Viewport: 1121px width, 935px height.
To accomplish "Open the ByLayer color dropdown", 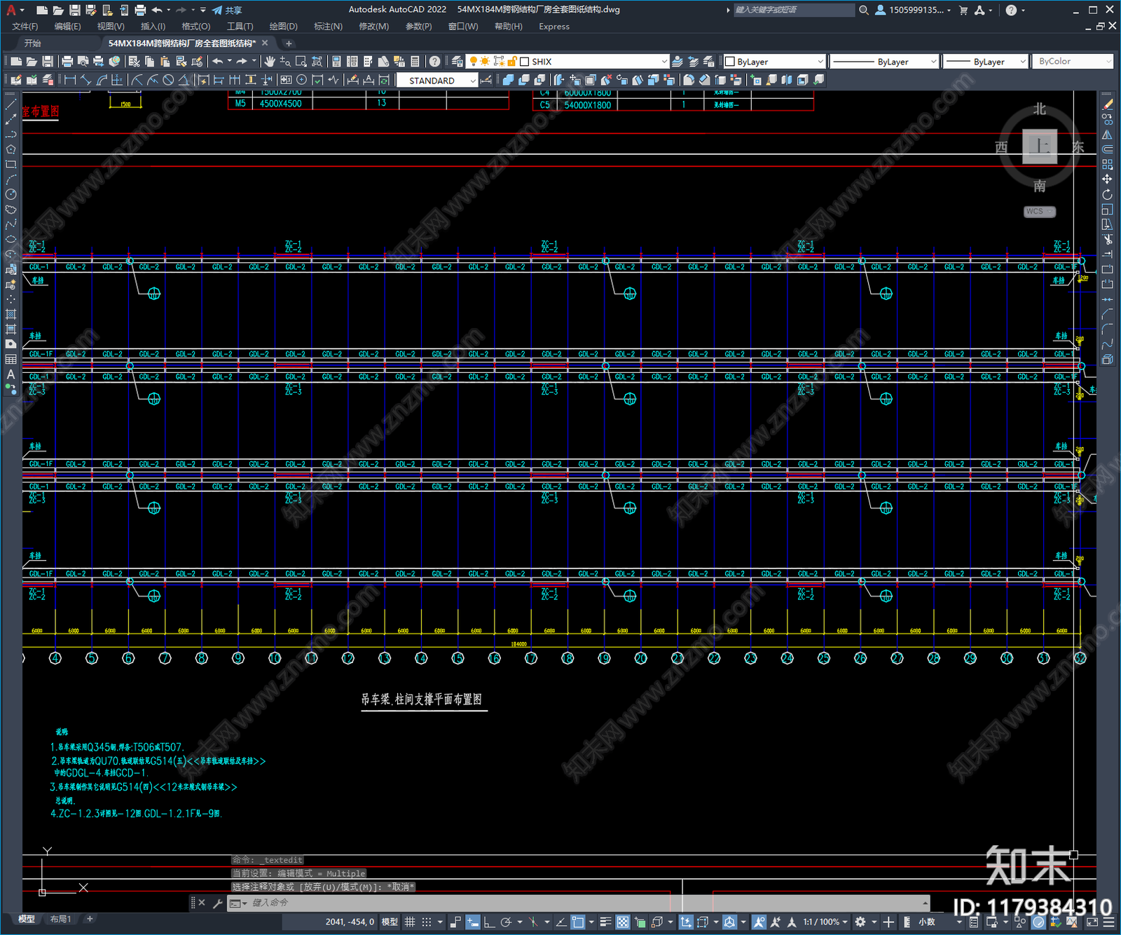I will (x=820, y=62).
